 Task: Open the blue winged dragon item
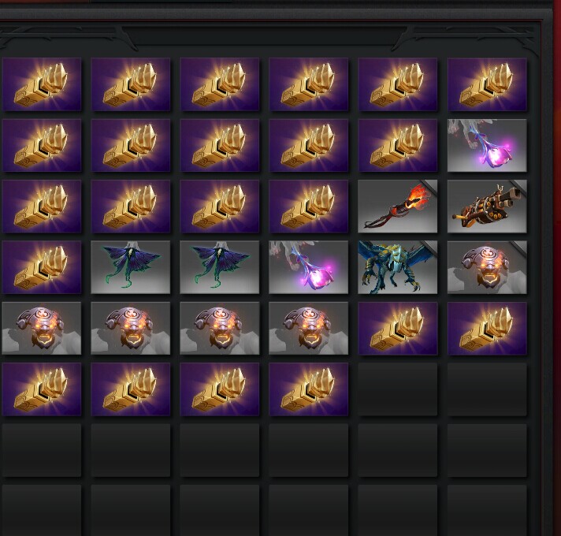click(x=397, y=267)
